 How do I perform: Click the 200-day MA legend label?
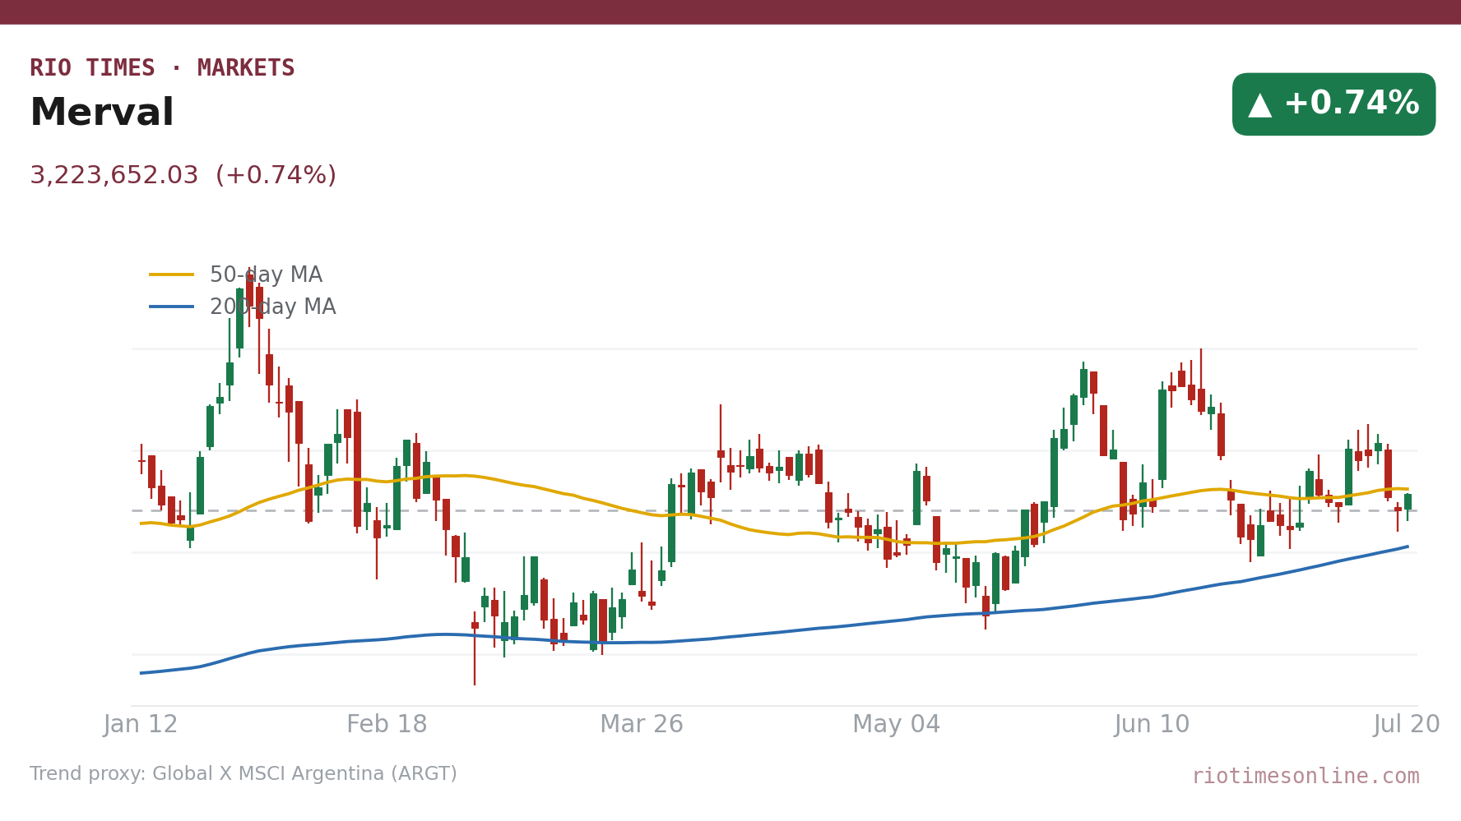coord(273,307)
